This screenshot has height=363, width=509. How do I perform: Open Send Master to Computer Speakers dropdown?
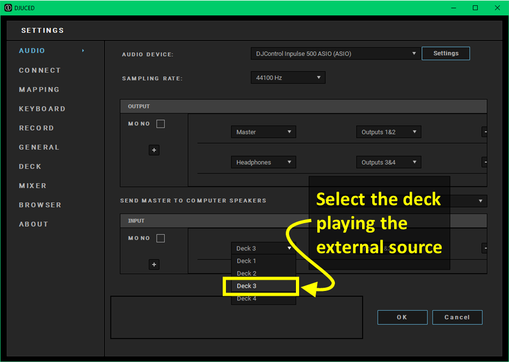(481, 201)
